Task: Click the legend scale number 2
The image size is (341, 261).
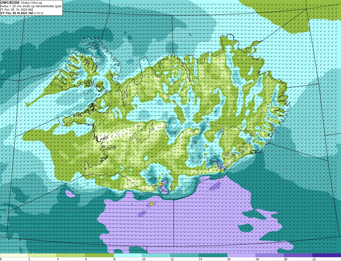Action: tap(29, 259)
